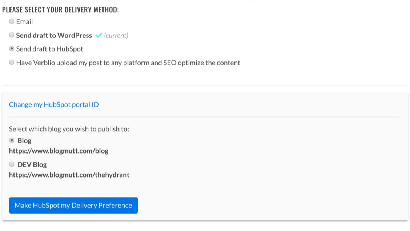Click the Email option label text
The width and height of the screenshot is (410, 231).
click(24, 22)
